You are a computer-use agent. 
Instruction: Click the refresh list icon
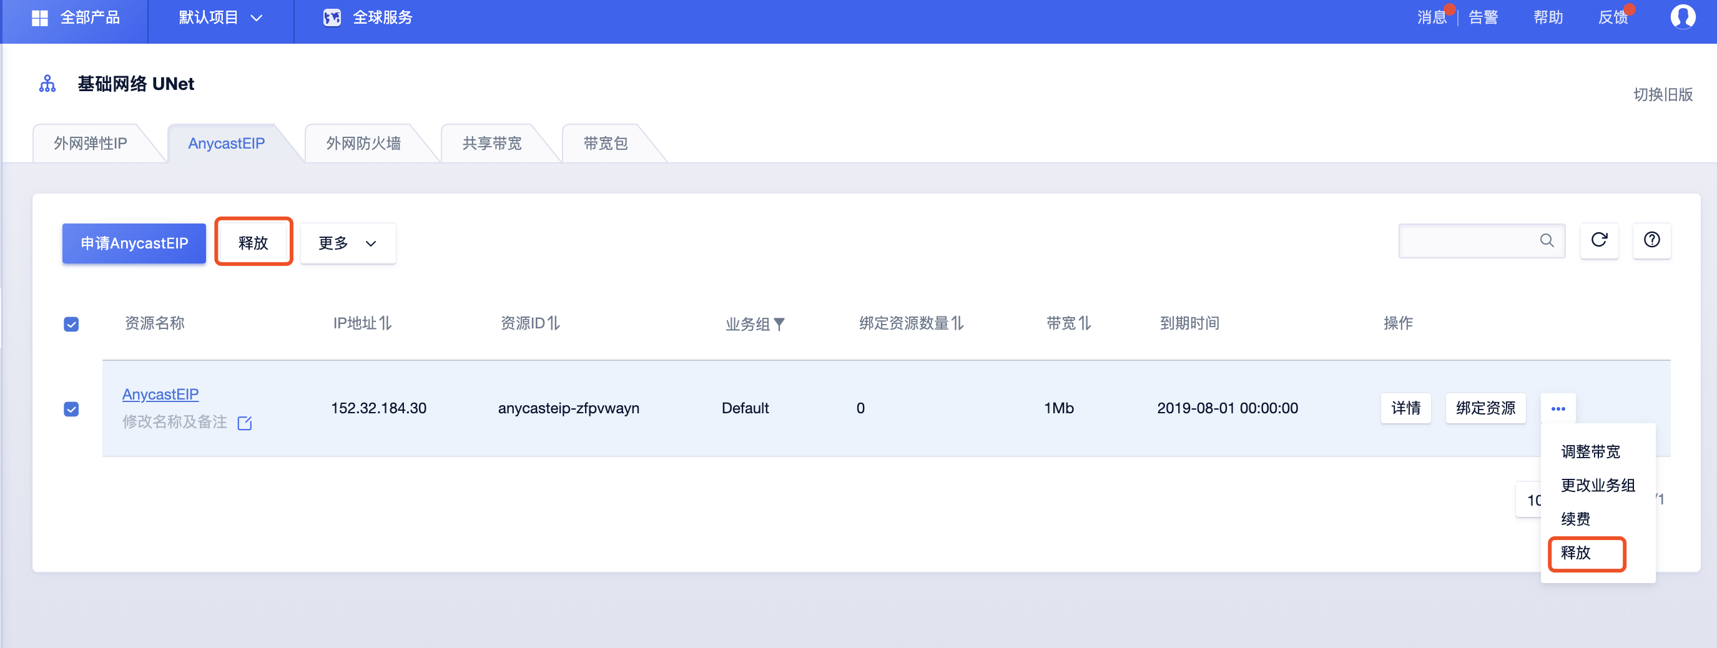tap(1599, 240)
